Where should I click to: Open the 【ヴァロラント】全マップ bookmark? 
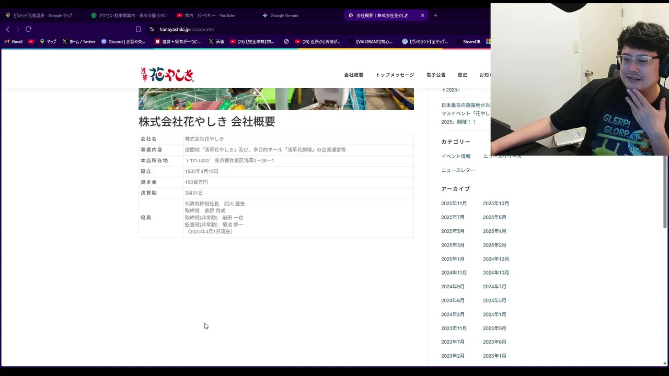click(x=425, y=41)
